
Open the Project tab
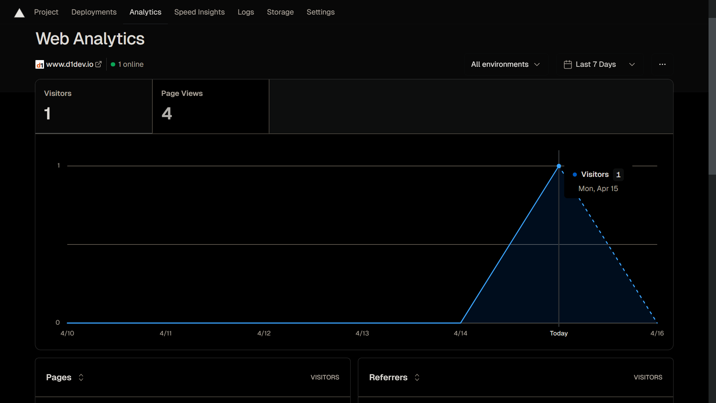(46, 12)
